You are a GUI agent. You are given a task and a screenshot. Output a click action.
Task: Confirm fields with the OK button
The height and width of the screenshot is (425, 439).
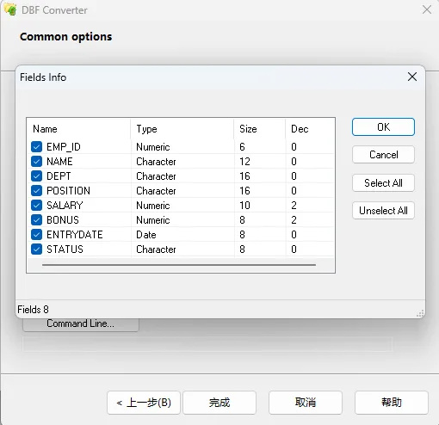coord(383,127)
